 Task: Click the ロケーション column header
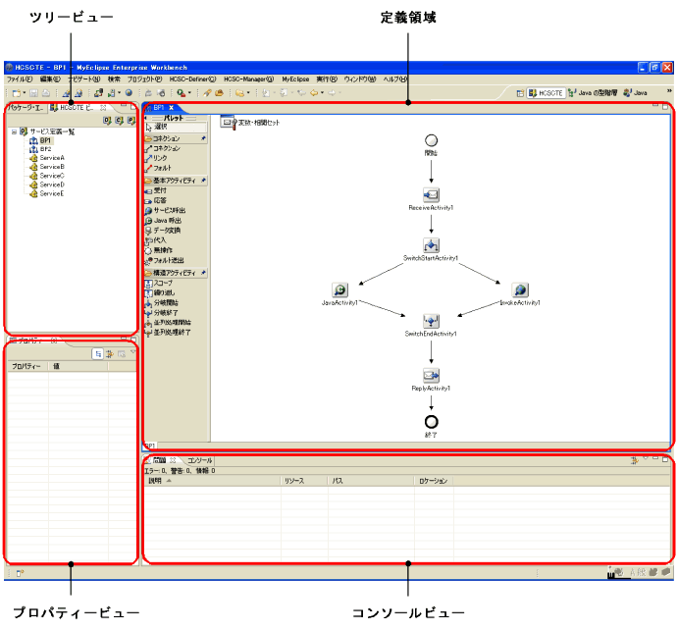pyautogui.click(x=434, y=481)
